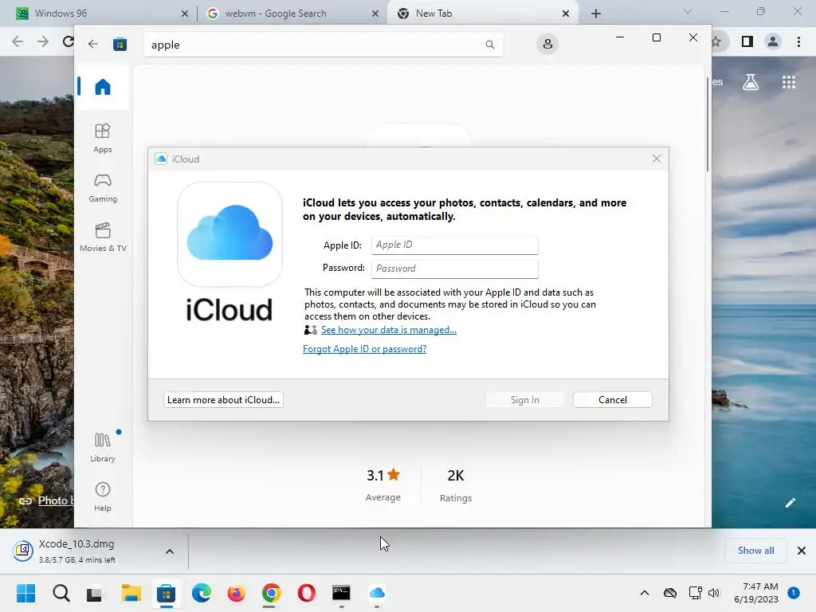Go back in Microsoft Store window
Viewport: 816px width, 612px height.
click(x=93, y=45)
